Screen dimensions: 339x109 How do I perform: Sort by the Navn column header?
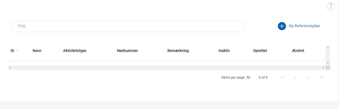(x=37, y=51)
